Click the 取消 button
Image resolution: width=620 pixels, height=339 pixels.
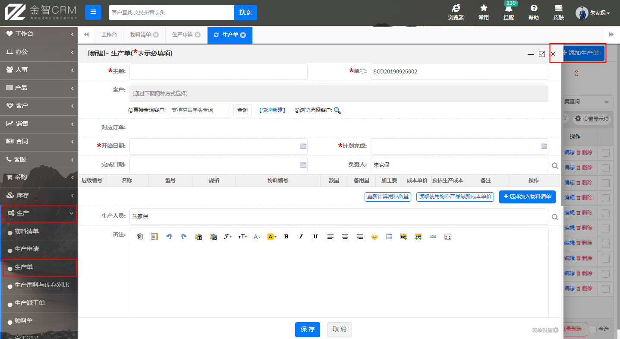click(340, 329)
